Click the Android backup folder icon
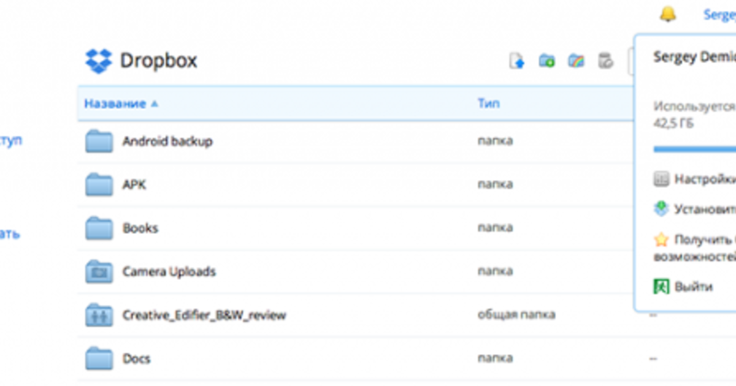The height and width of the screenshot is (386, 736). [x=99, y=141]
